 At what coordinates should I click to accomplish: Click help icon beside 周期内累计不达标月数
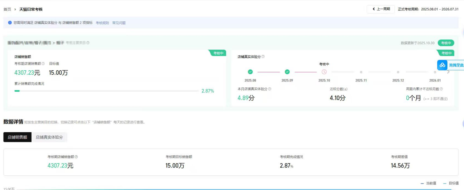coord(441,89)
